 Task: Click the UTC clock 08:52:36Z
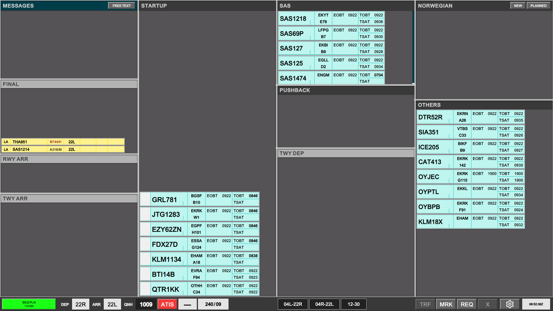tap(536, 304)
